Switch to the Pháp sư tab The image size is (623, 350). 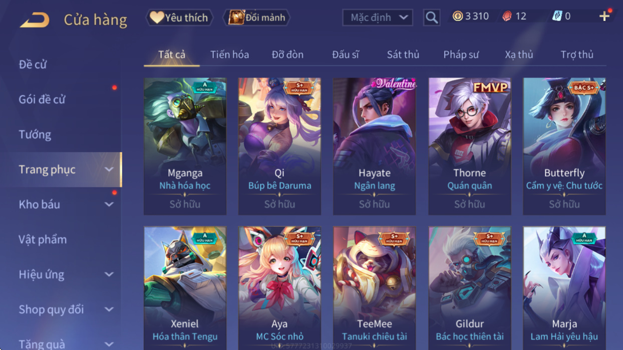[x=461, y=54]
